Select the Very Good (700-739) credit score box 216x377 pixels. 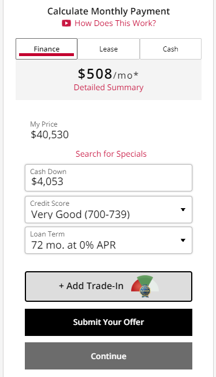(109, 210)
